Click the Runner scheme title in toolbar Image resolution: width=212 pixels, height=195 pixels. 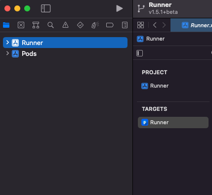point(160,5)
